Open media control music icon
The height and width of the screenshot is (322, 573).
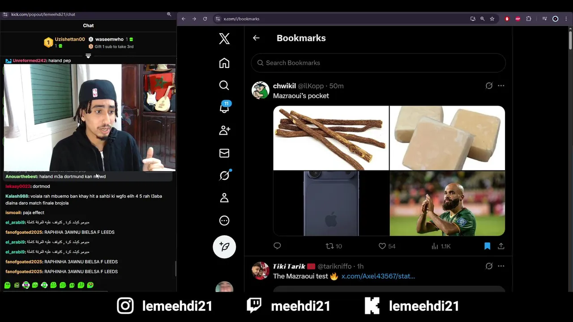(544, 19)
